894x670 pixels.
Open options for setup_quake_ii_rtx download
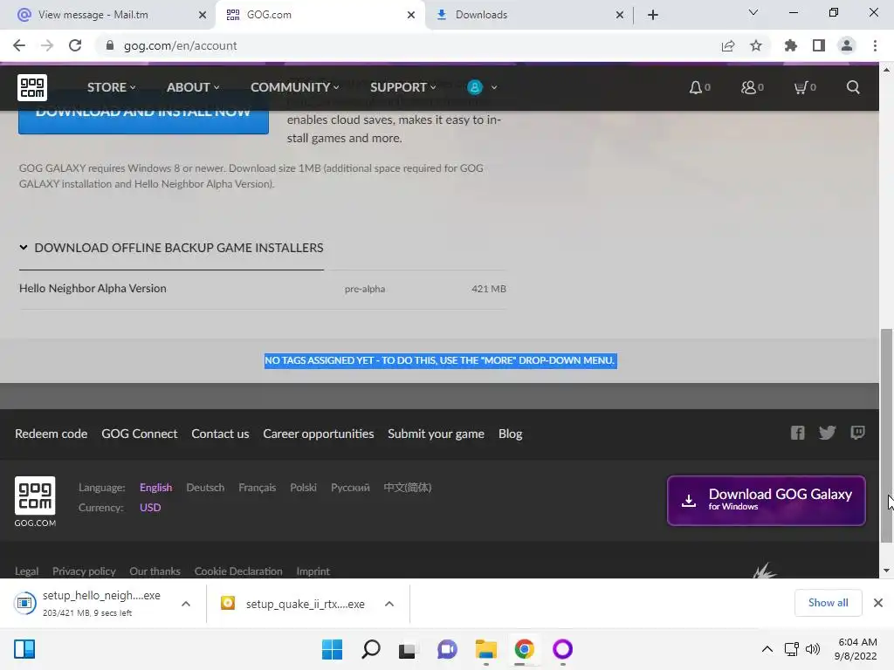tap(389, 604)
